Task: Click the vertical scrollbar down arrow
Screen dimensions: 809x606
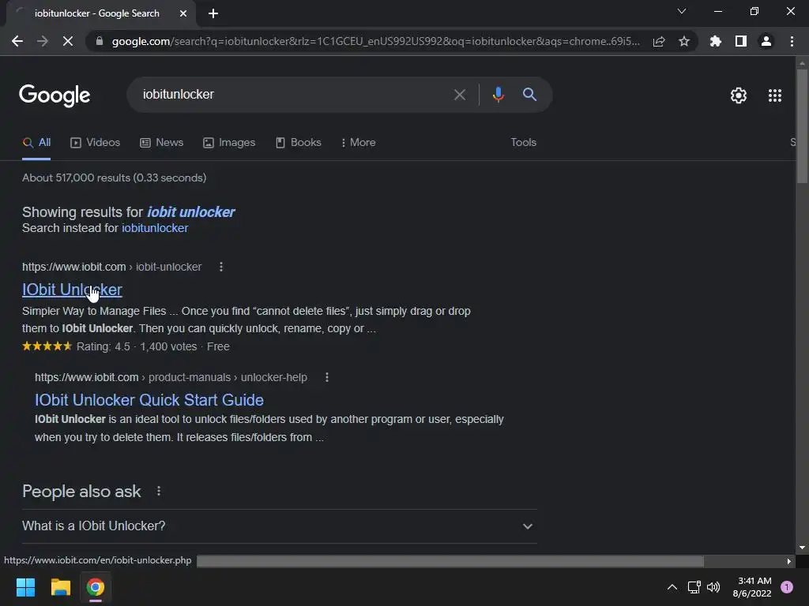Action: point(802,548)
